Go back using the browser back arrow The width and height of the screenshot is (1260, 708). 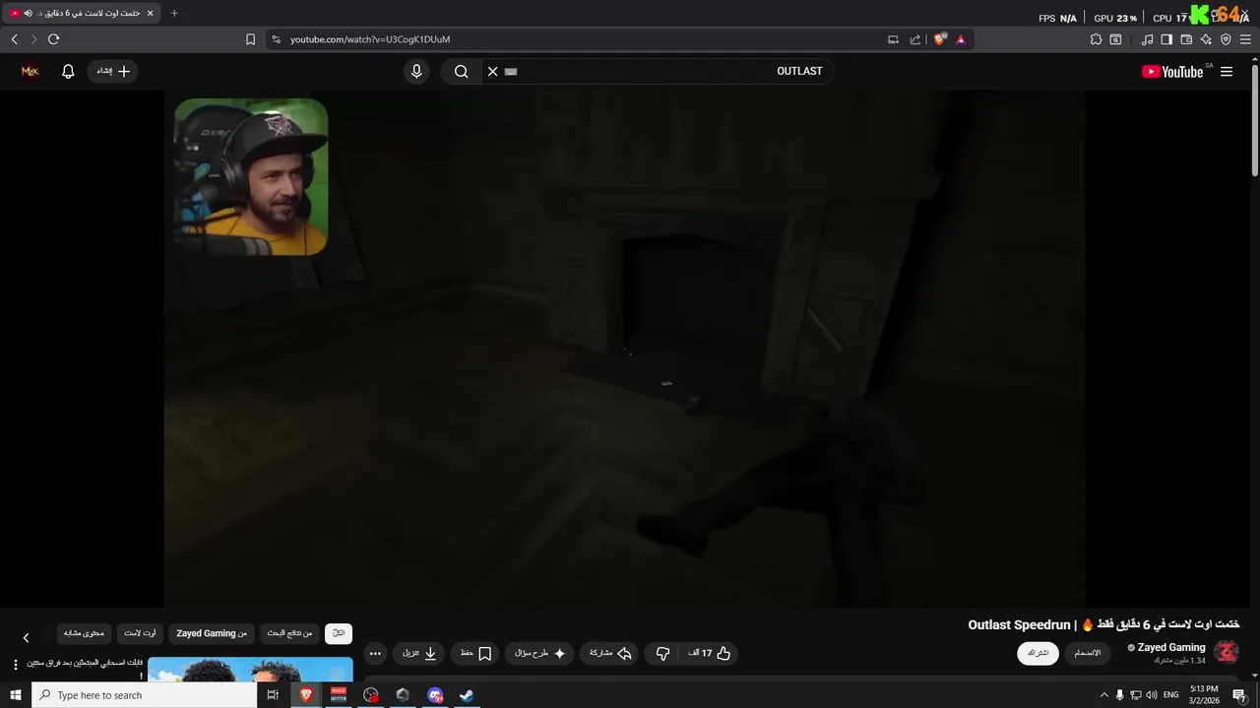point(14,39)
